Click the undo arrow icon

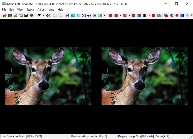[x=55, y=15]
